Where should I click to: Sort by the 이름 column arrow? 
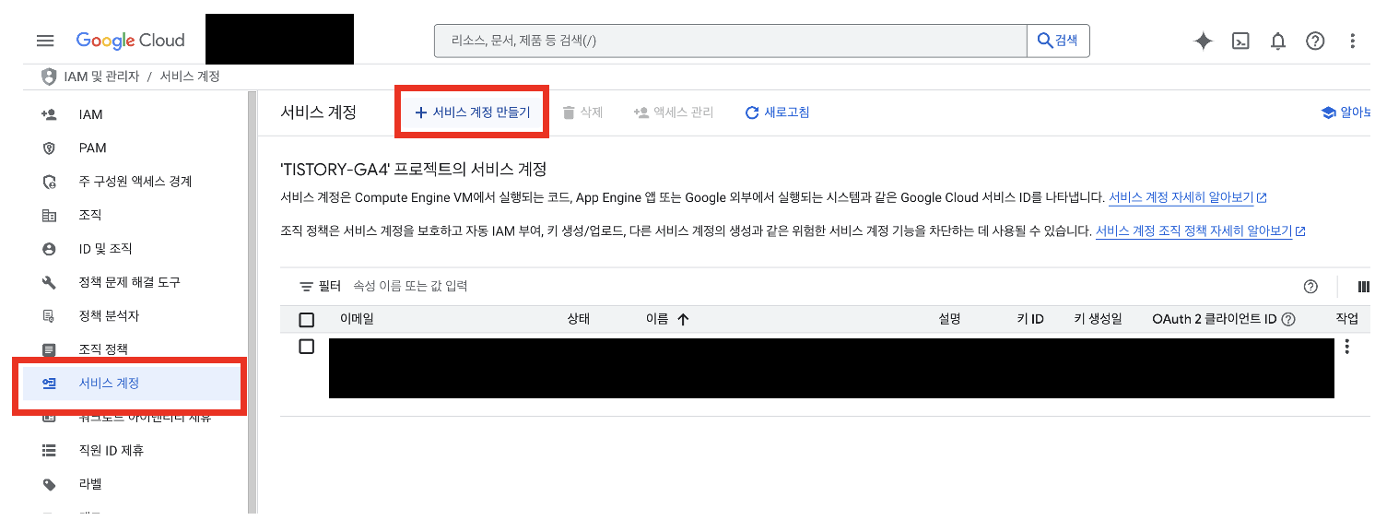click(683, 319)
